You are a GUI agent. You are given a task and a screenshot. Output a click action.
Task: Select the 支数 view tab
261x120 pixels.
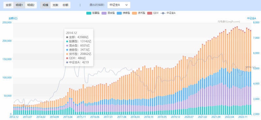[55, 5]
